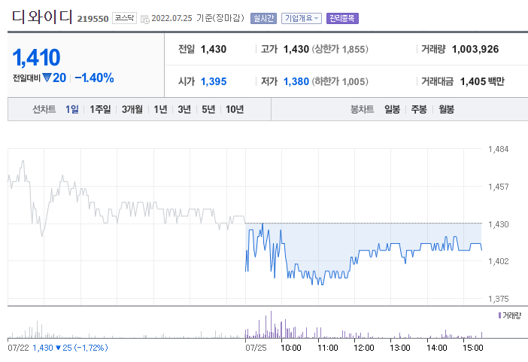Image resolution: width=528 pixels, height=362 pixels.
Task: Click the 하한가 1,005 text
Action: click(x=340, y=81)
